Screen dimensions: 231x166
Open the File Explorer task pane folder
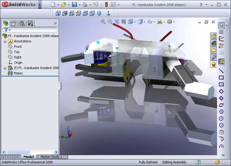(x=214, y=50)
